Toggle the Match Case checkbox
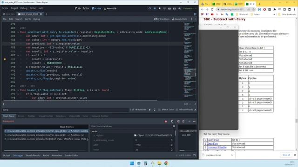The image size is (298, 167). pos(160,110)
